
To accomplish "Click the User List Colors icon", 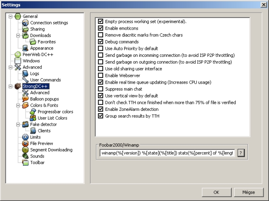I will 33,118.
